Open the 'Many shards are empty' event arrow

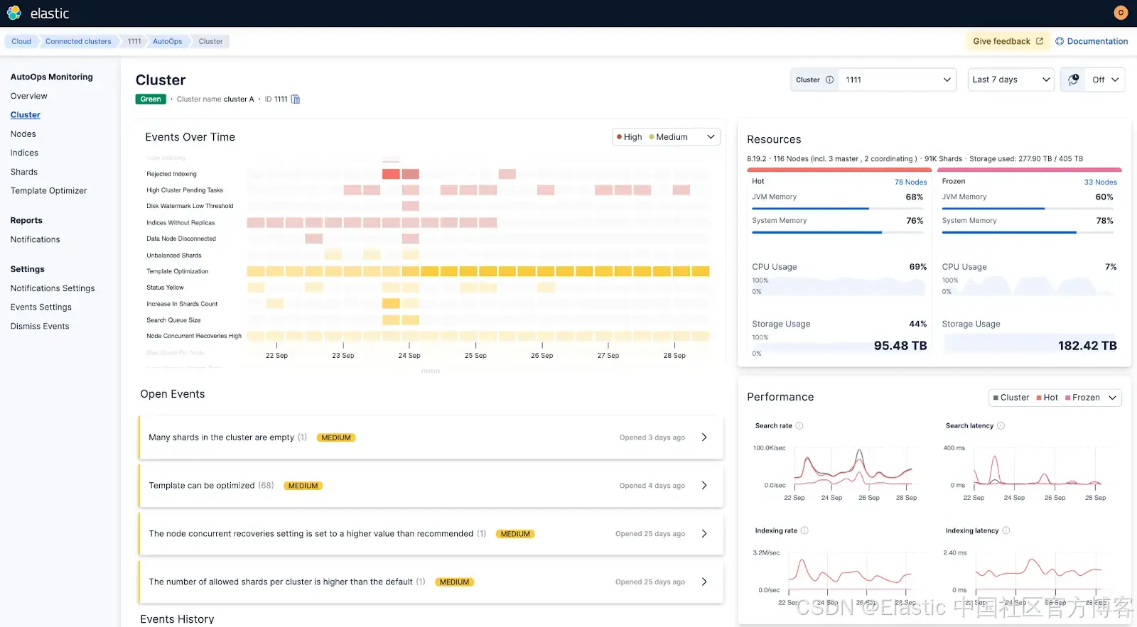tap(704, 437)
